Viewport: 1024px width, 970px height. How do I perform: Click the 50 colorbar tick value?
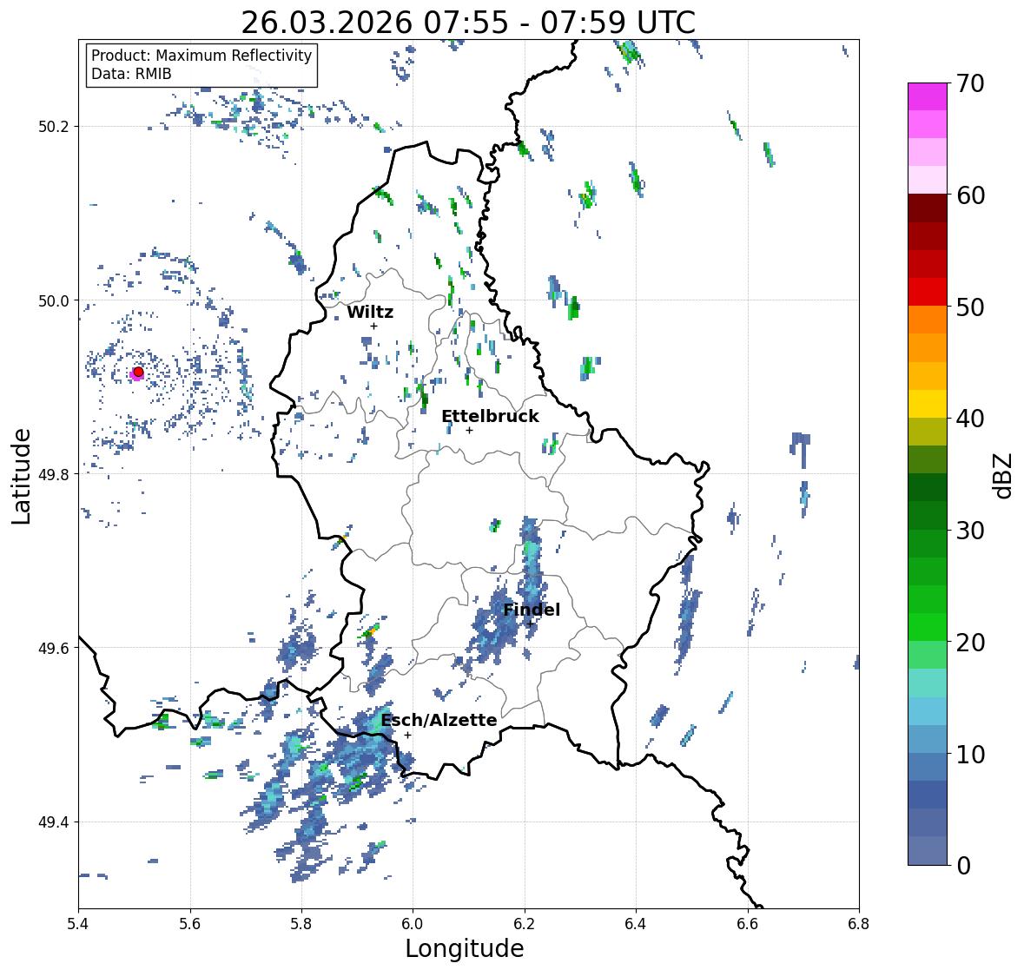(x=969, y=307)
